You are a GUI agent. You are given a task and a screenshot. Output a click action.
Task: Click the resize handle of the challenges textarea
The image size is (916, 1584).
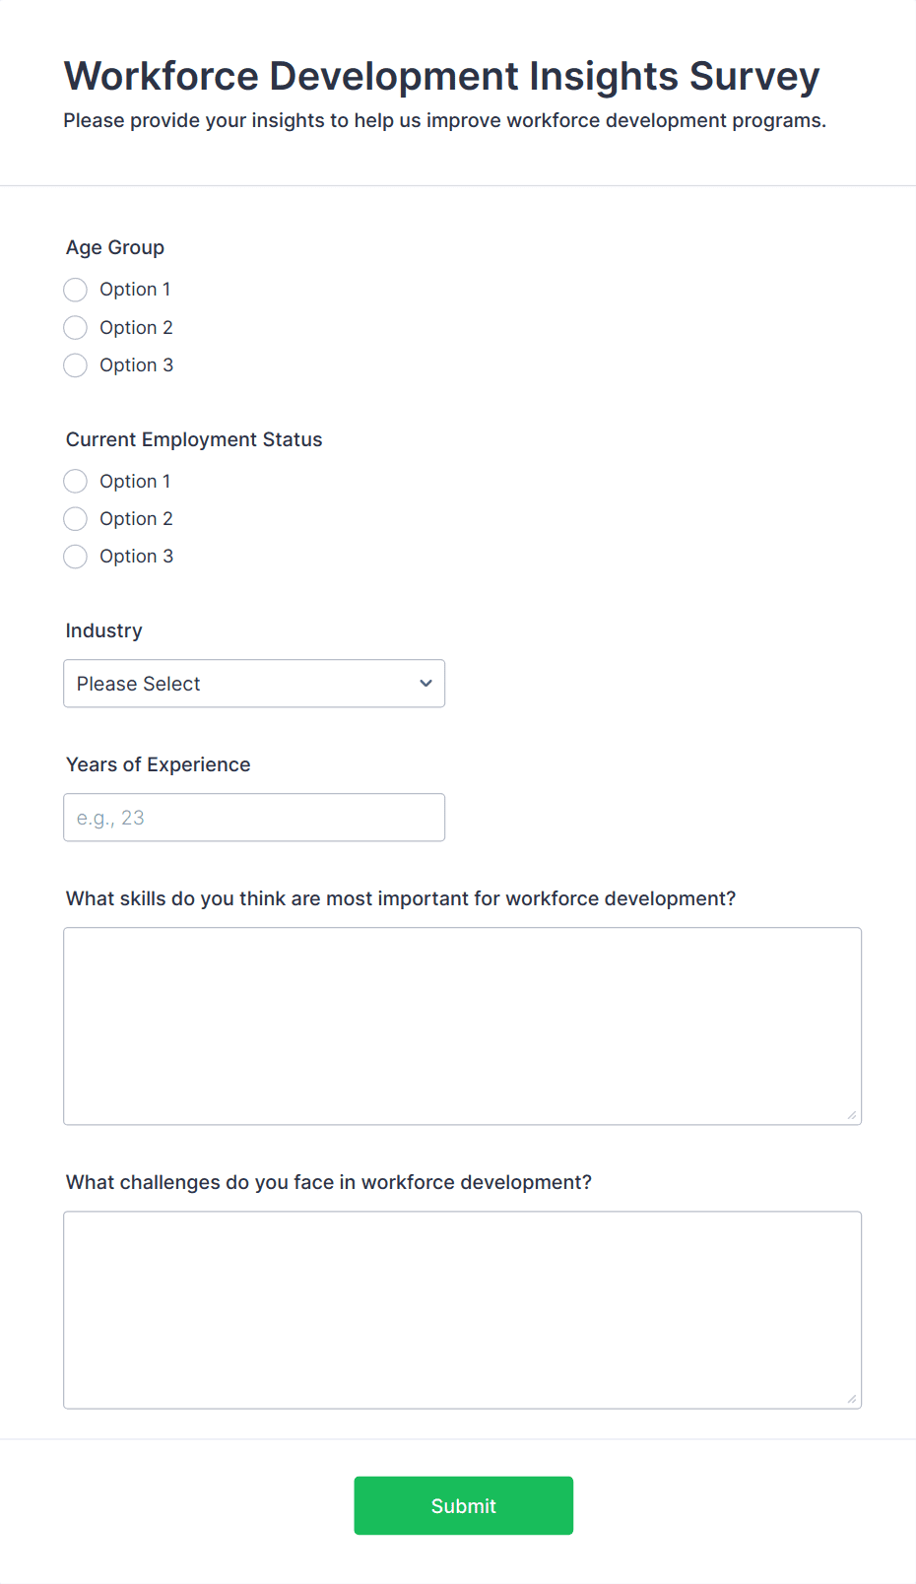pyautogui.click(x=851, y=1399)
